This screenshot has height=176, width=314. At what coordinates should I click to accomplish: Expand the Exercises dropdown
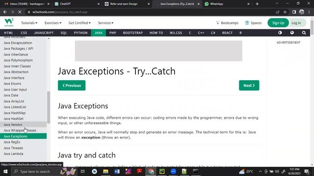(x=53, y=23)
